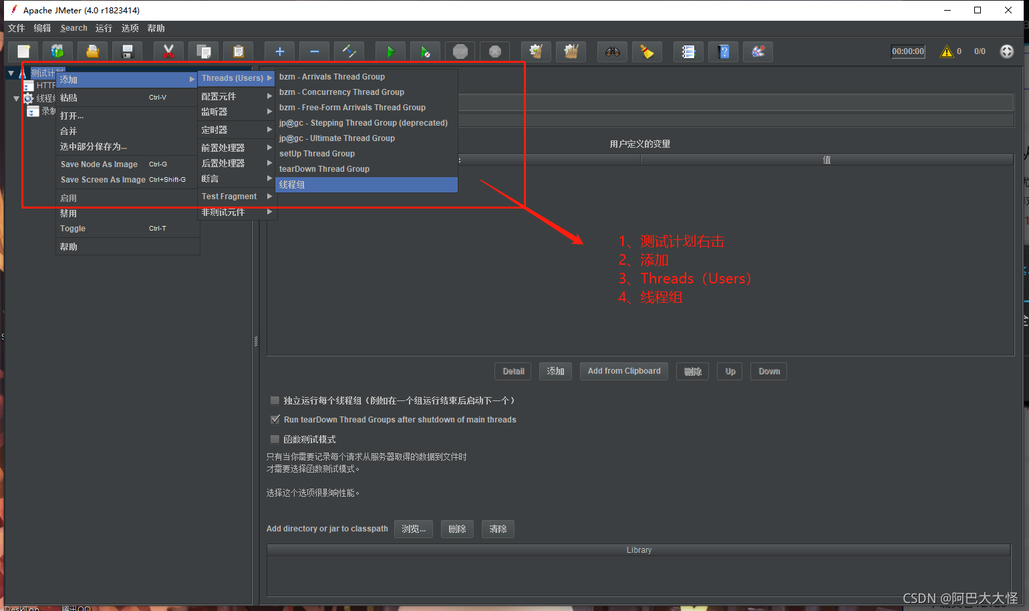The height and width of the screenshot is (611, 1029).
Task: Click the Clear All results icon
Action: (x=571, y=51)
